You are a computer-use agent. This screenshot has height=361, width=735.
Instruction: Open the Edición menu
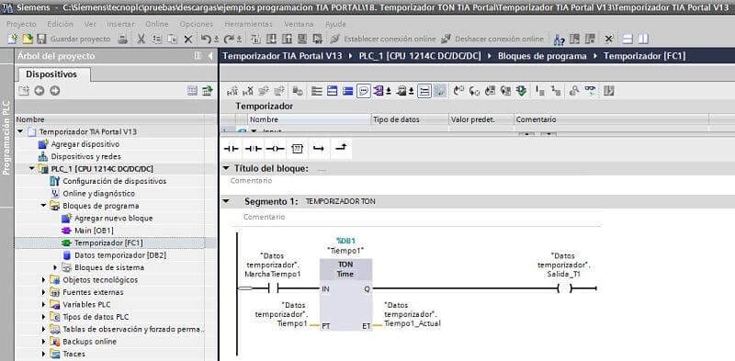tap(60, 24)
